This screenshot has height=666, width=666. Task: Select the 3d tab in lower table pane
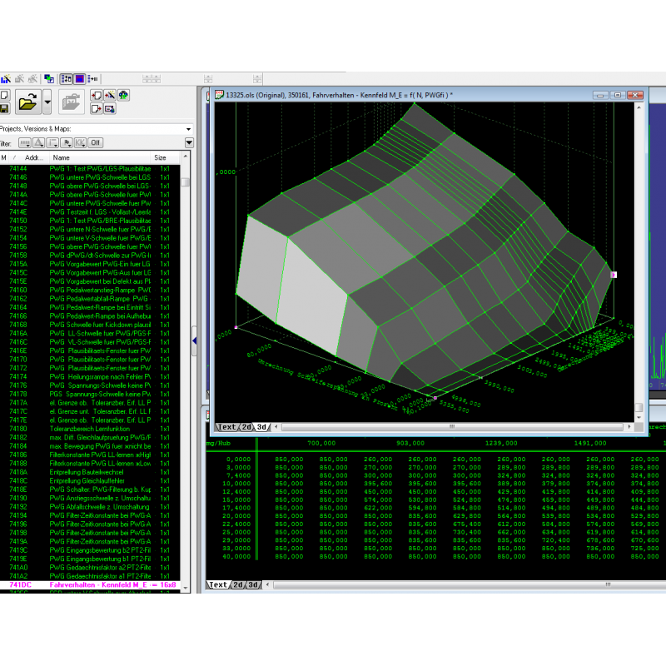(253, 584)
